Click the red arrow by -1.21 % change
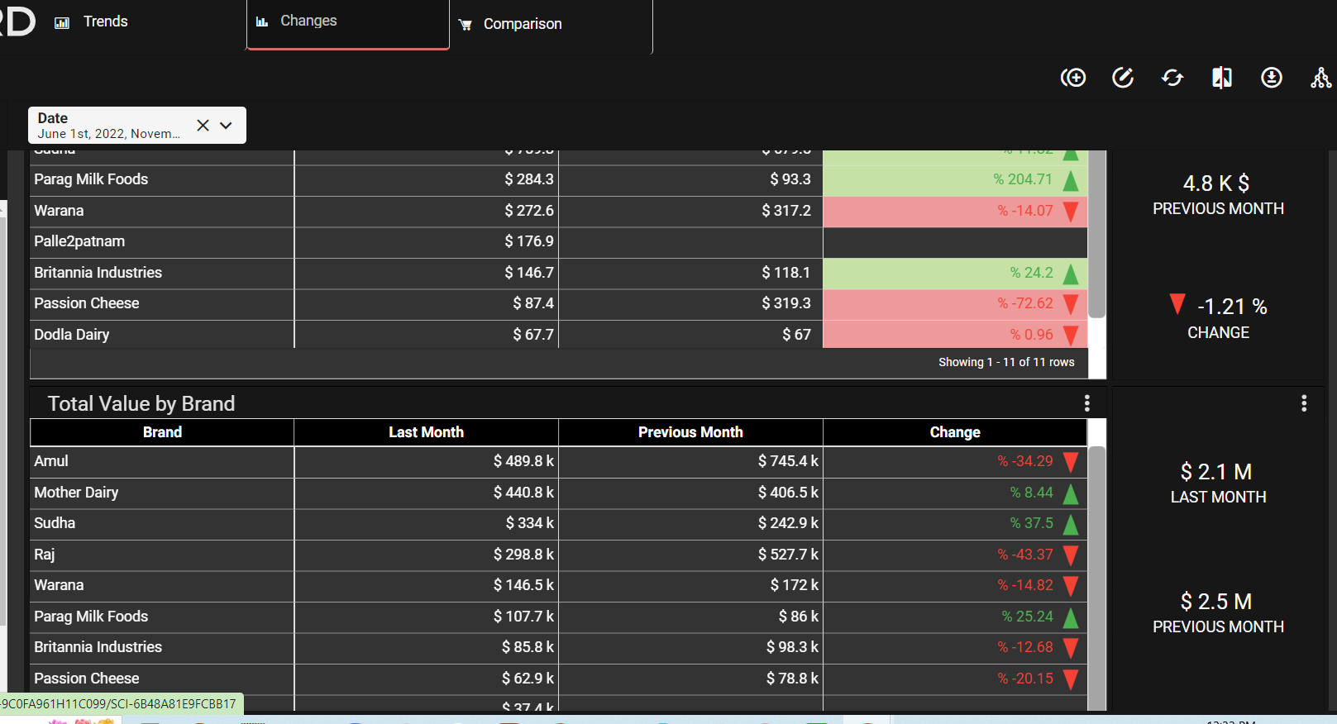1337x724 pixels. [x=1177, y=304]
